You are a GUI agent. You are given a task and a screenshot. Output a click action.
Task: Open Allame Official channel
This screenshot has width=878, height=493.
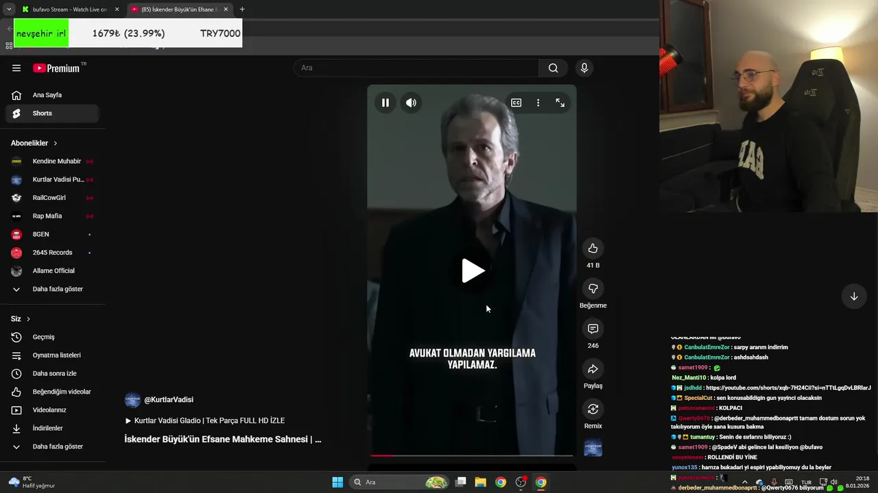(x=51, y=271)
